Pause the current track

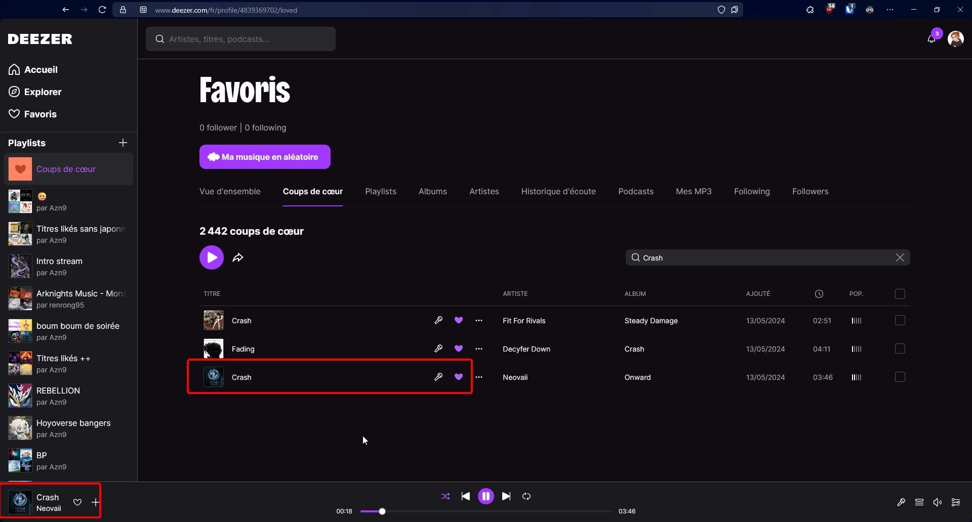tap(486, 496)
